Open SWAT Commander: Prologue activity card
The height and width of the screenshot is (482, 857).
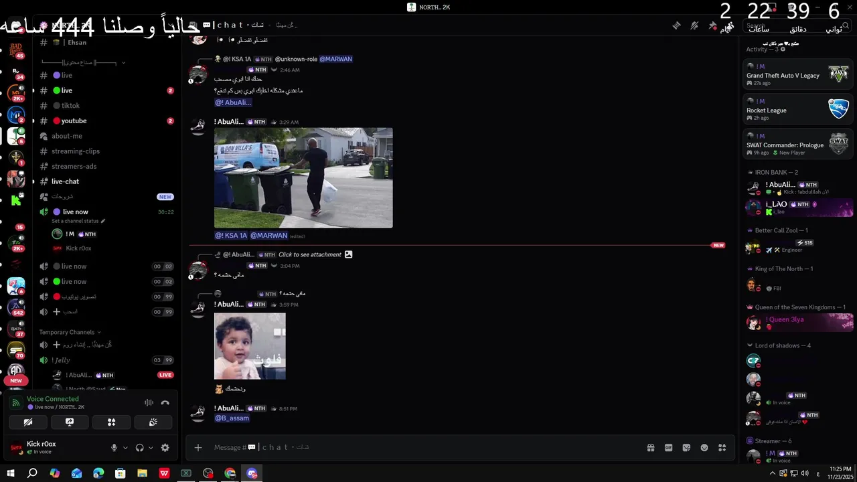tap(797, 145)
